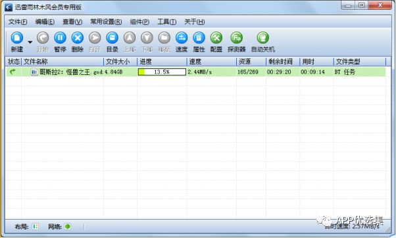Open the 编辑(E) menu
Image resolution: width=396 pixels, height=238 pixels.
point(45,22)
